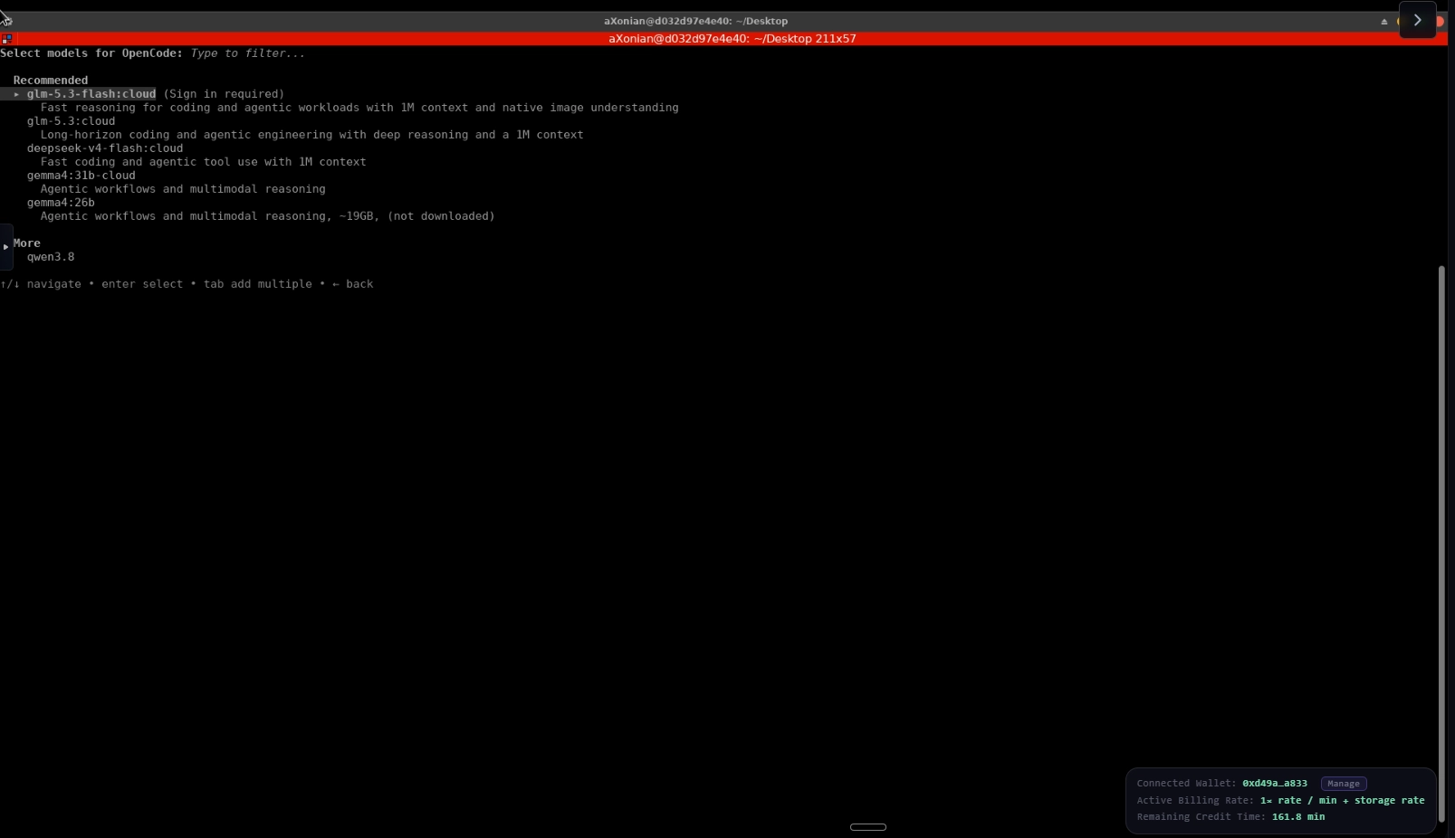Open the Terminator terminal grouping menu icon
This screenshot has height=838, width=1455.
(x=6, y=39)
